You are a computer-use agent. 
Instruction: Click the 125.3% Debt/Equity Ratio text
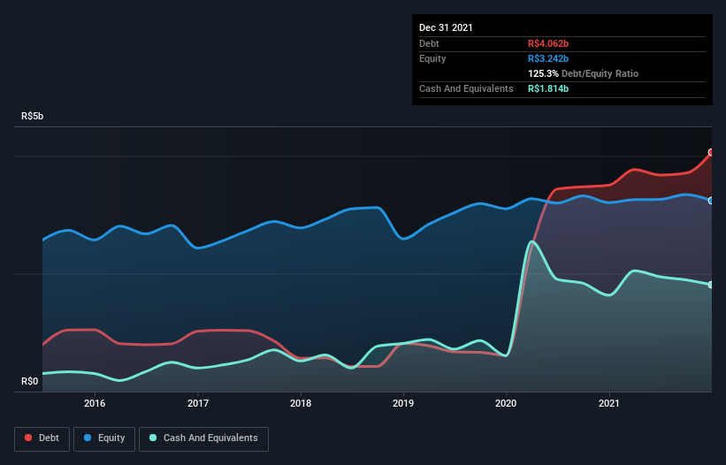pos(583,73)
